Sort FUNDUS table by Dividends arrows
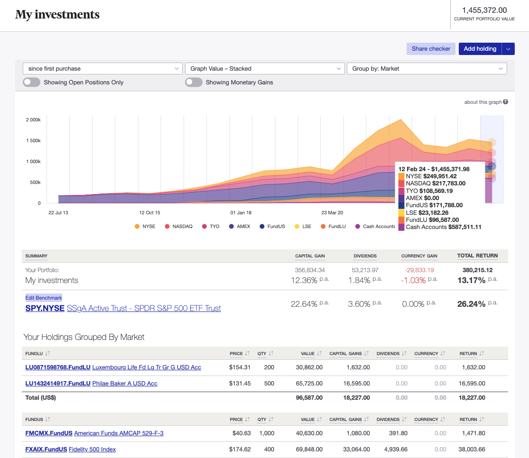 [404, 419]
